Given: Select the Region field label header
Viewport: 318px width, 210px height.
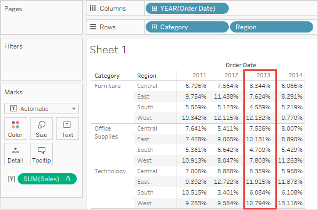Looking at the screenshot, I should (147, 76).
